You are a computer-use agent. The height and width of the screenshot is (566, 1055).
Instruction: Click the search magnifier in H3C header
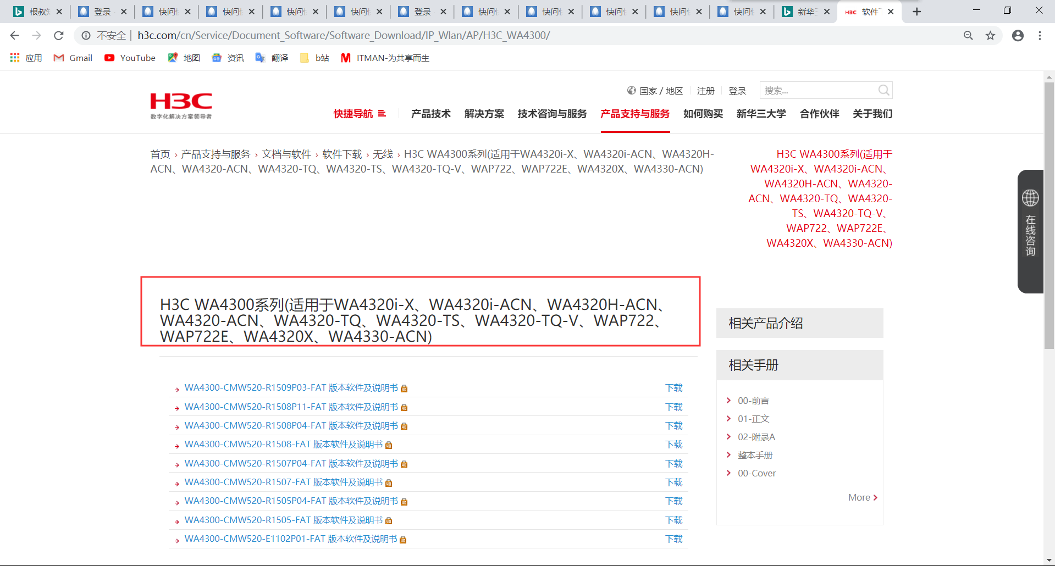[x=883, y=90]
